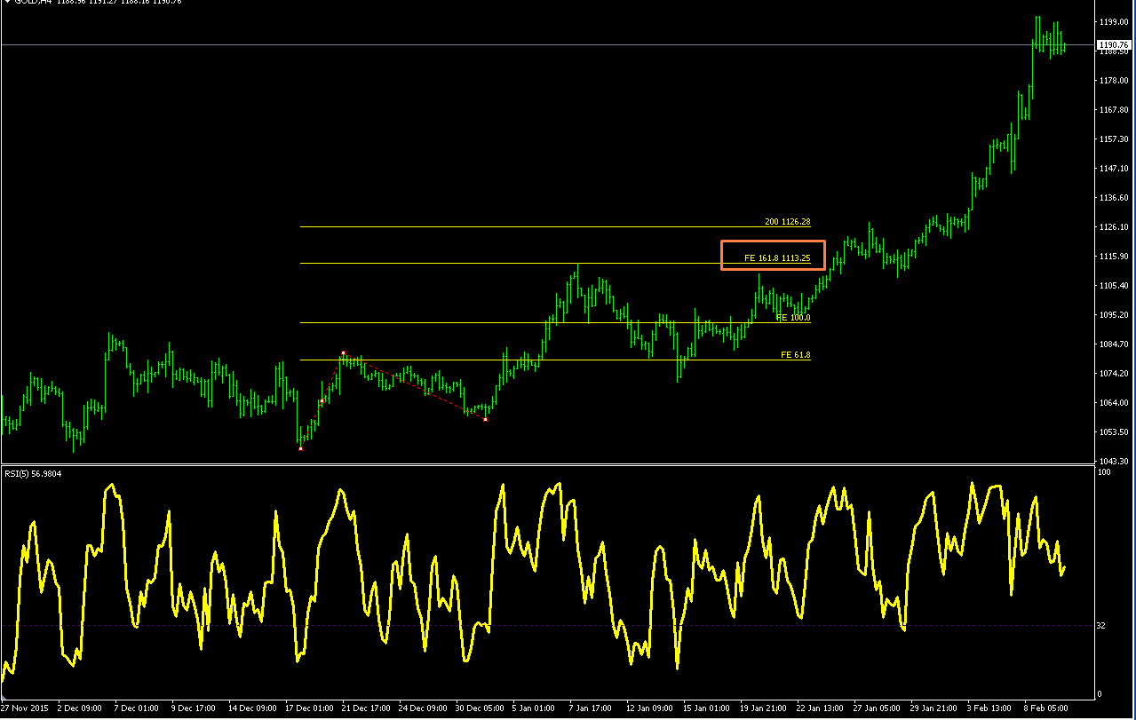Click the '24 Dec 09:00' time axis label
The image size is (1136, 720).
(x=423, y=708)
